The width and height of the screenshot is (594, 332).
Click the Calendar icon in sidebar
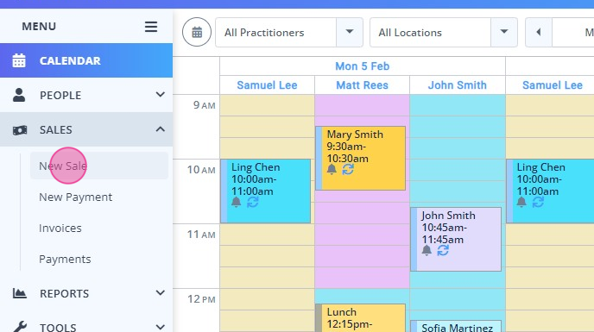[19, 60]
